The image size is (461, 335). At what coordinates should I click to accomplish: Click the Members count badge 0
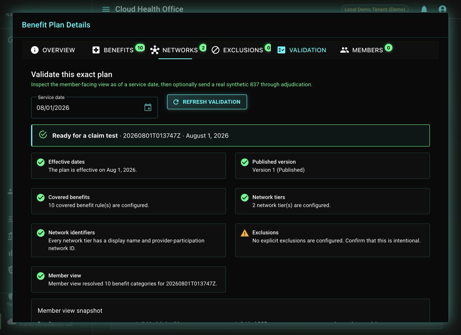click(388, 48)
